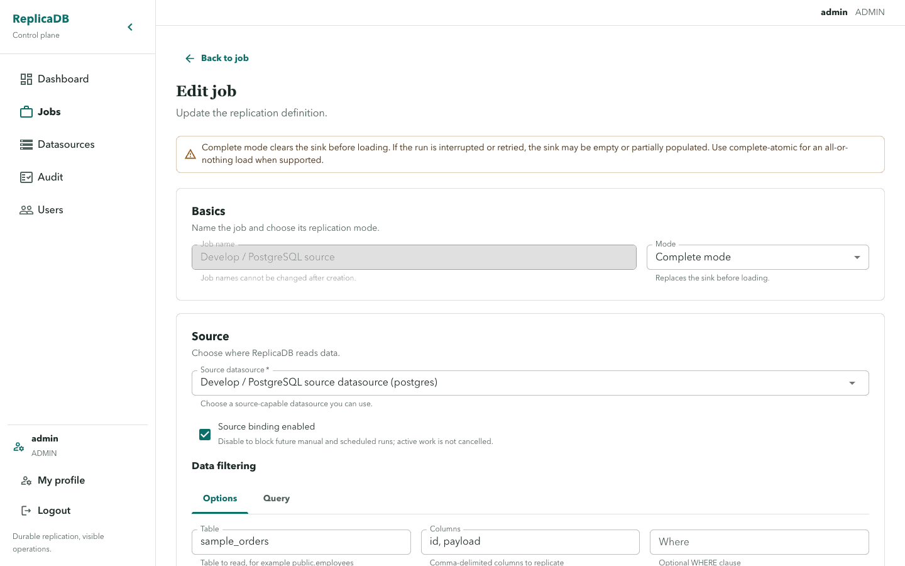This screenshot has height=566, width=905.
Task: Click the admin name in the top header
Action: coord(834,13)
